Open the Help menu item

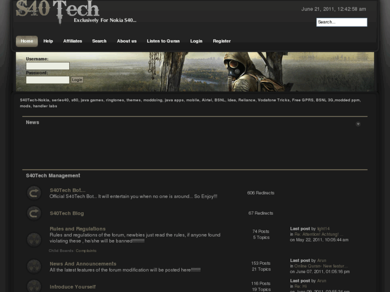point(48,41)
